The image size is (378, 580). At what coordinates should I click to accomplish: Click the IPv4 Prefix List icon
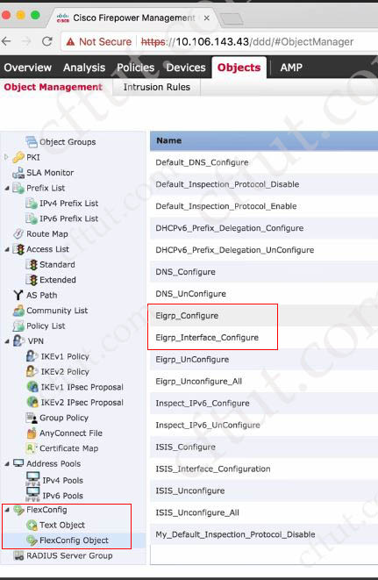click(x=32, y=203)
